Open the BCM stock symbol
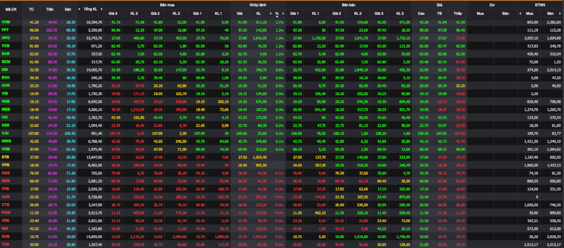Viewport: 564px width, 248px height. pyautogui.click(x=6, y=62)
